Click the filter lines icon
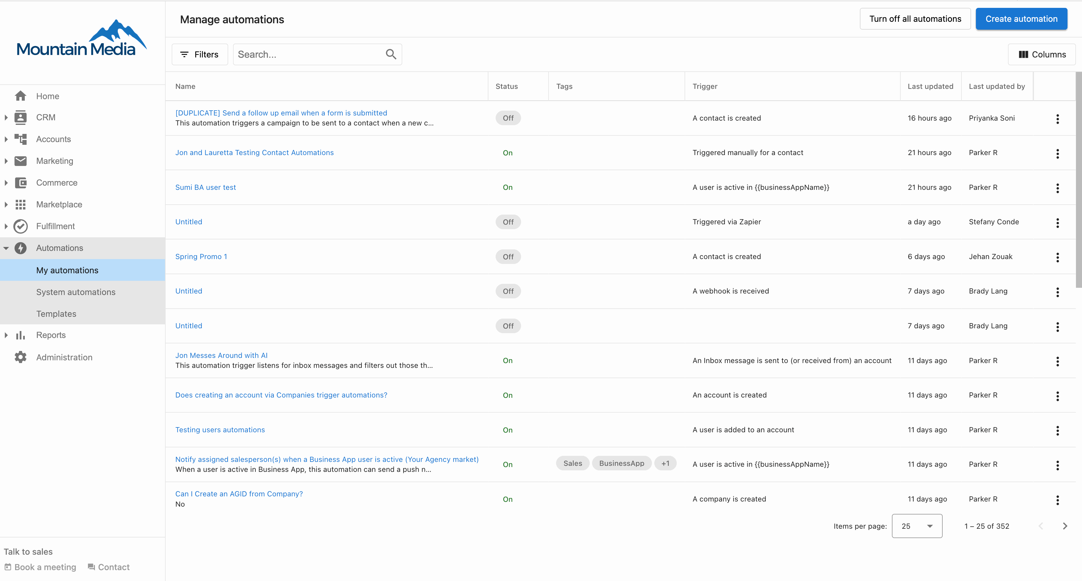Image resolution: width=1082 pixels, height=581 pixels. [x=184, y=54]
